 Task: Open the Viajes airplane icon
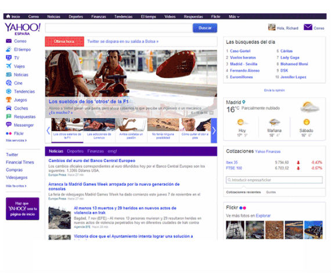pos(9,66)
